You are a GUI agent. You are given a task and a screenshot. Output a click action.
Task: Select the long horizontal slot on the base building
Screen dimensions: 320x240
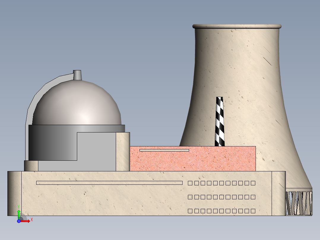click(109, 183)
